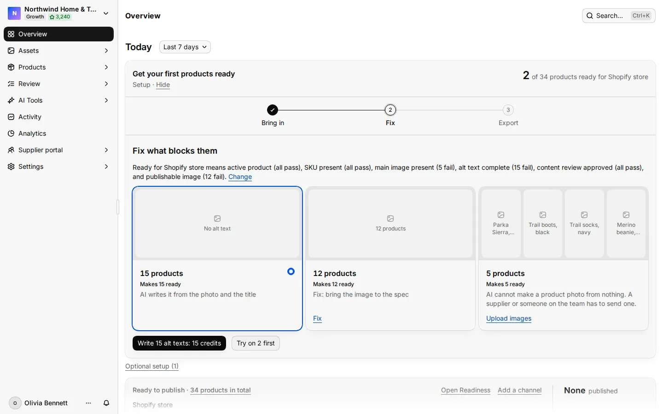Click the 'Makes 12 ready' text
The image size is (663, 414).
point(333,284)
